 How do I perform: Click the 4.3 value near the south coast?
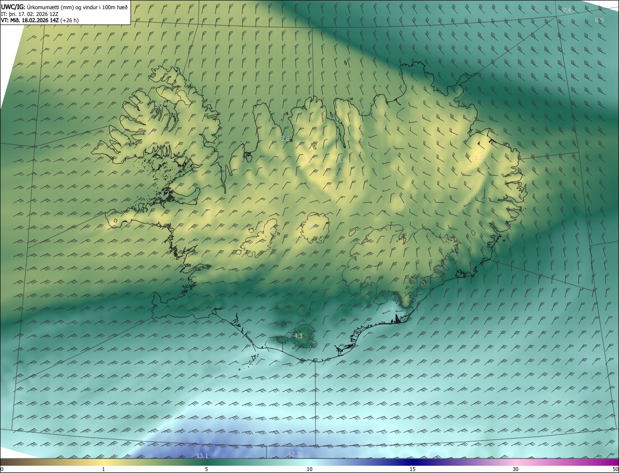tap(298, 336)
